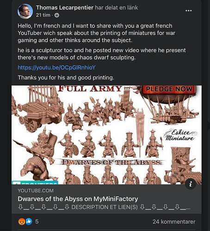Open the three-dots post options menu
The width and height of the screenshot is (210, 231).
188,11
